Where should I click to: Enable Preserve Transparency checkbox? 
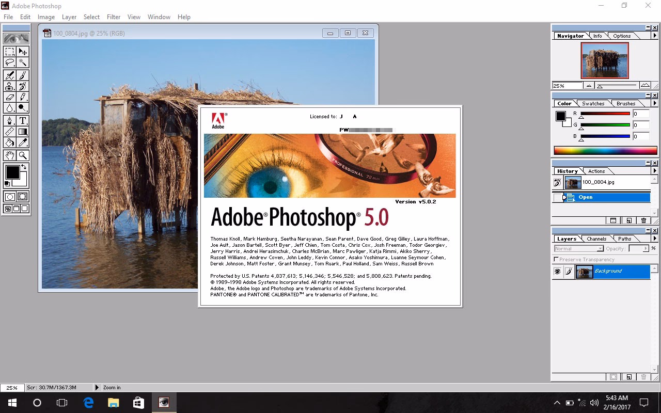(557, 259)
